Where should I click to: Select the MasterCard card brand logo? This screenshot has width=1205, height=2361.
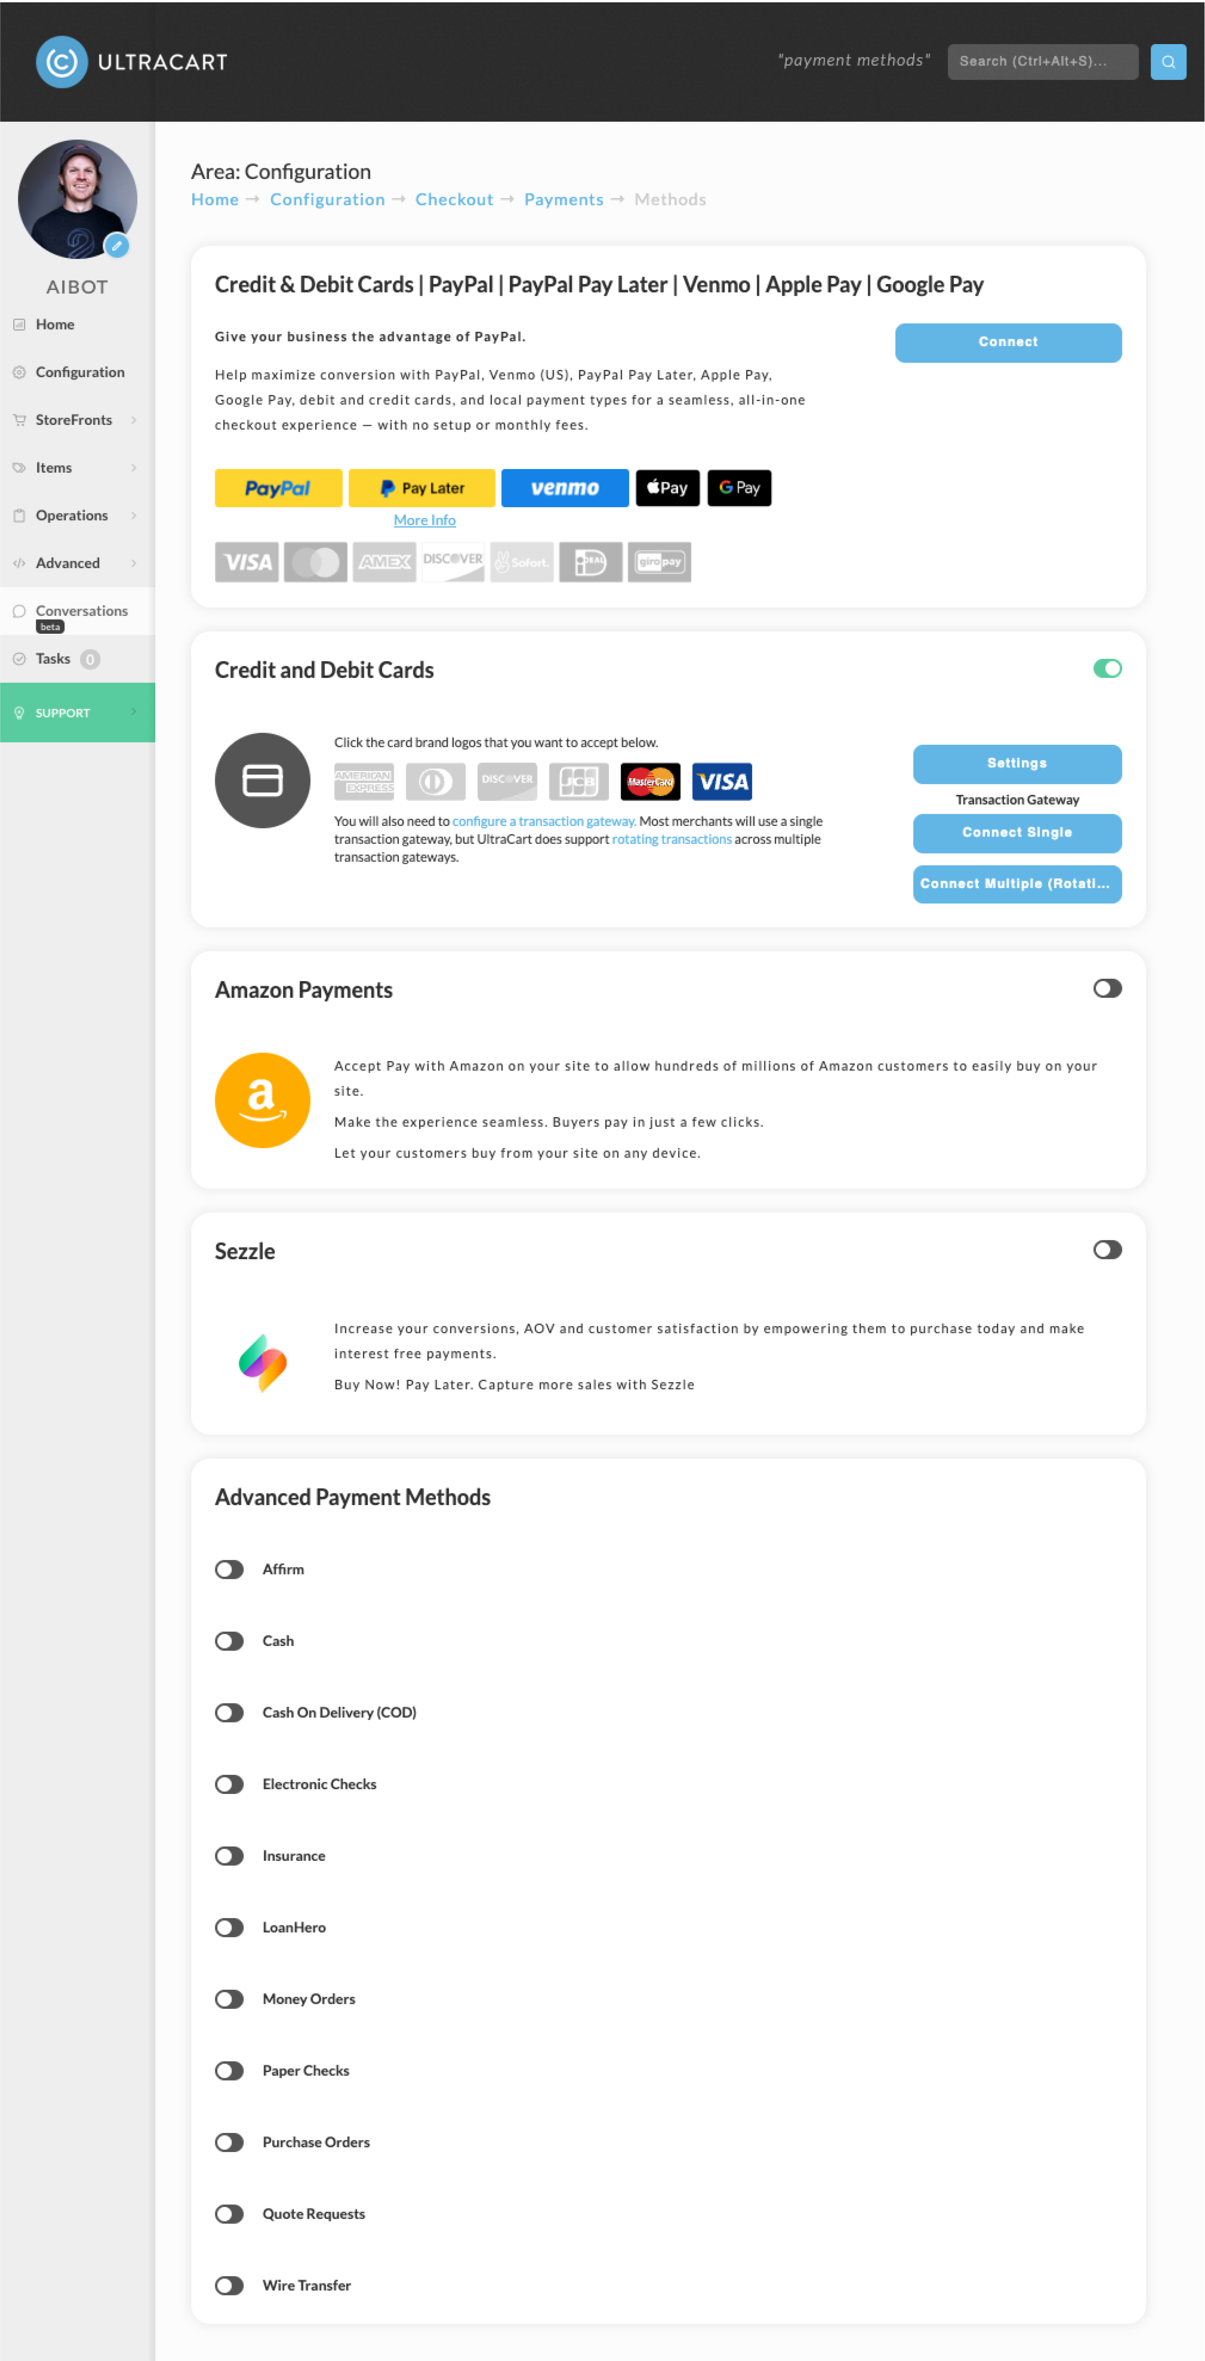pyautogui.click(x=650, y=781)
